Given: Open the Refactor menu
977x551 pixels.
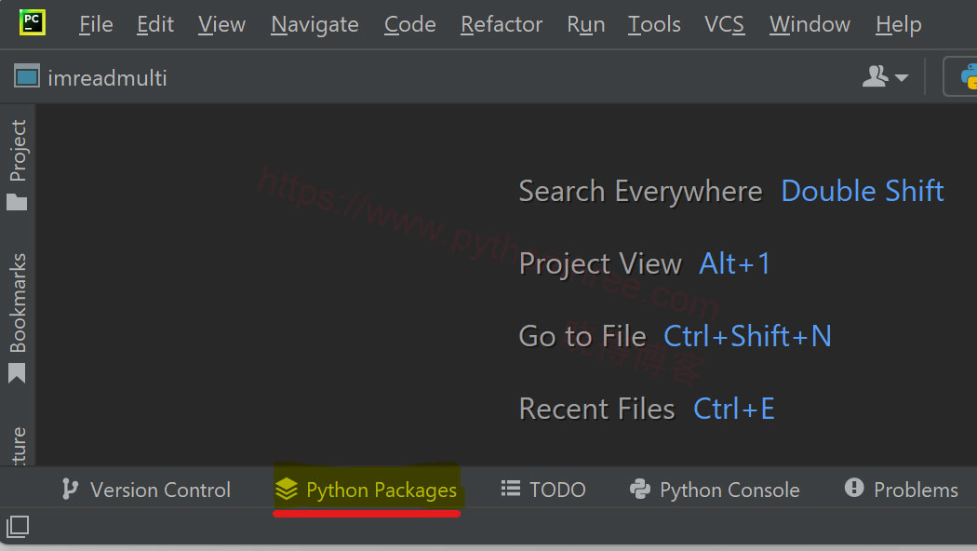Looking at the screenshot, I should point(501,24).
